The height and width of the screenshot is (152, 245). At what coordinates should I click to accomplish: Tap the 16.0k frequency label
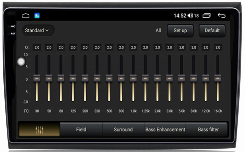click(x=218, y=111)
